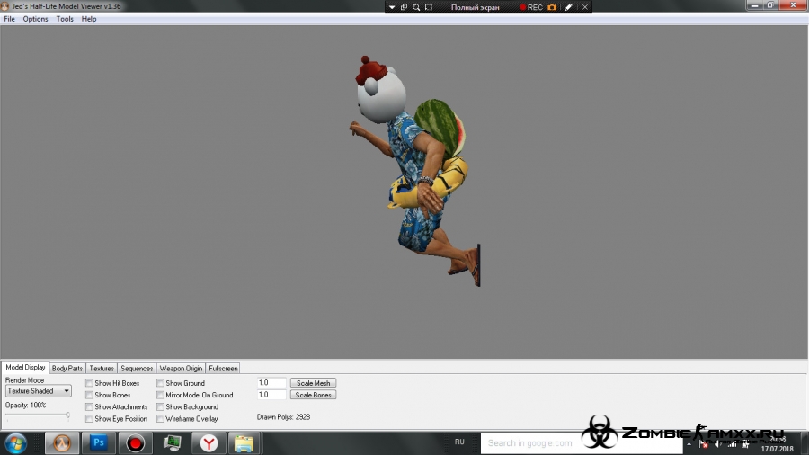Enable Show Eye Position checkbox

[89, 419]
